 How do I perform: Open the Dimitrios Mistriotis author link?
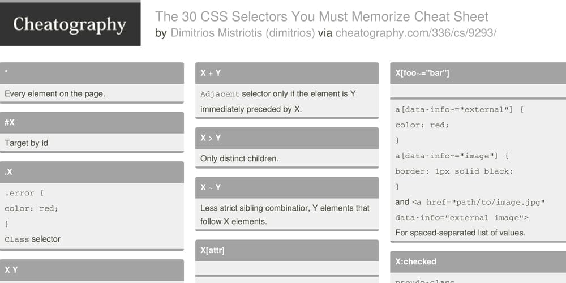[x=243, y=33]
